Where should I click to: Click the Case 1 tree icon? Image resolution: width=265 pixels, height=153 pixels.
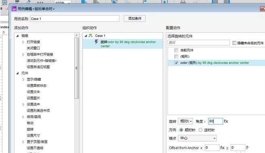(x=91, y=36)
